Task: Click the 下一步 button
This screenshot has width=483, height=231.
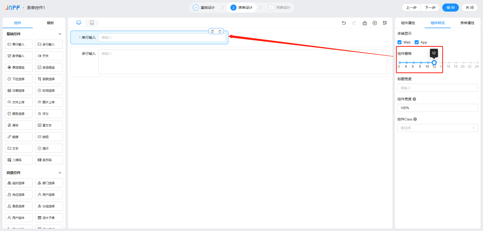Action: click(430, 8)
